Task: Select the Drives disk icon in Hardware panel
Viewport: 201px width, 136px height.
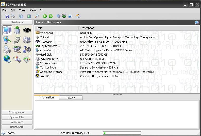Action: tap(27, 40)
